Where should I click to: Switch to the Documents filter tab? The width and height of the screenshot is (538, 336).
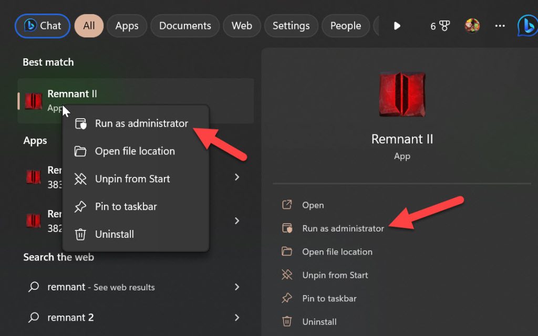185,25
